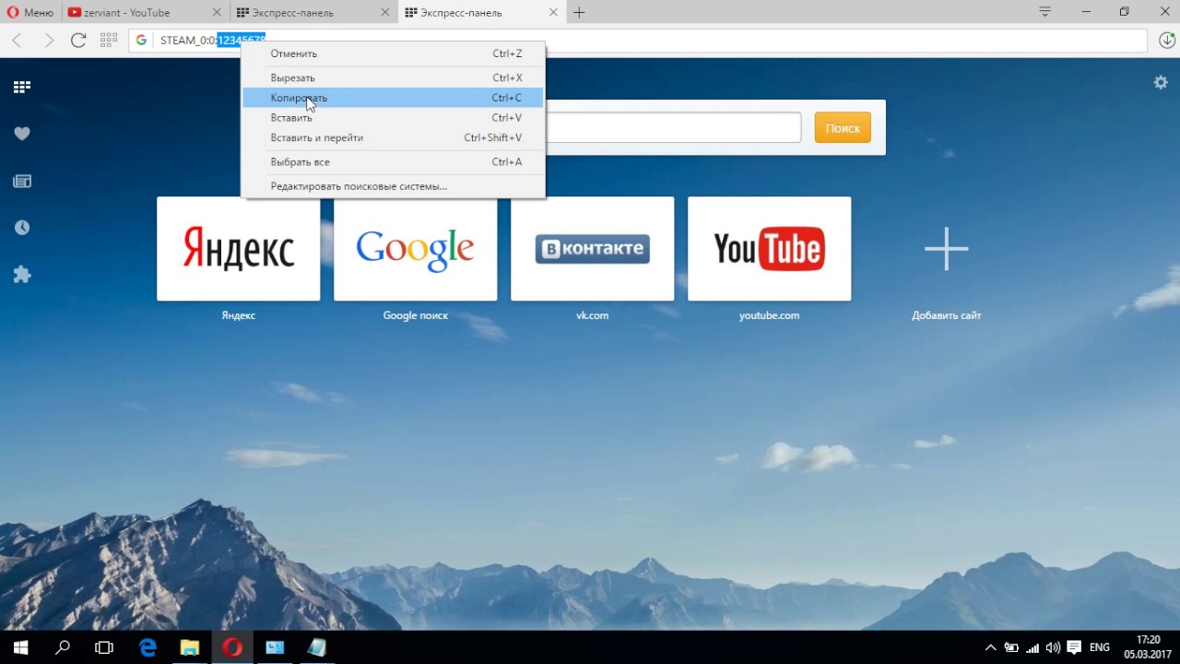Open the YouTube speed dial tile

click(770, 249)
